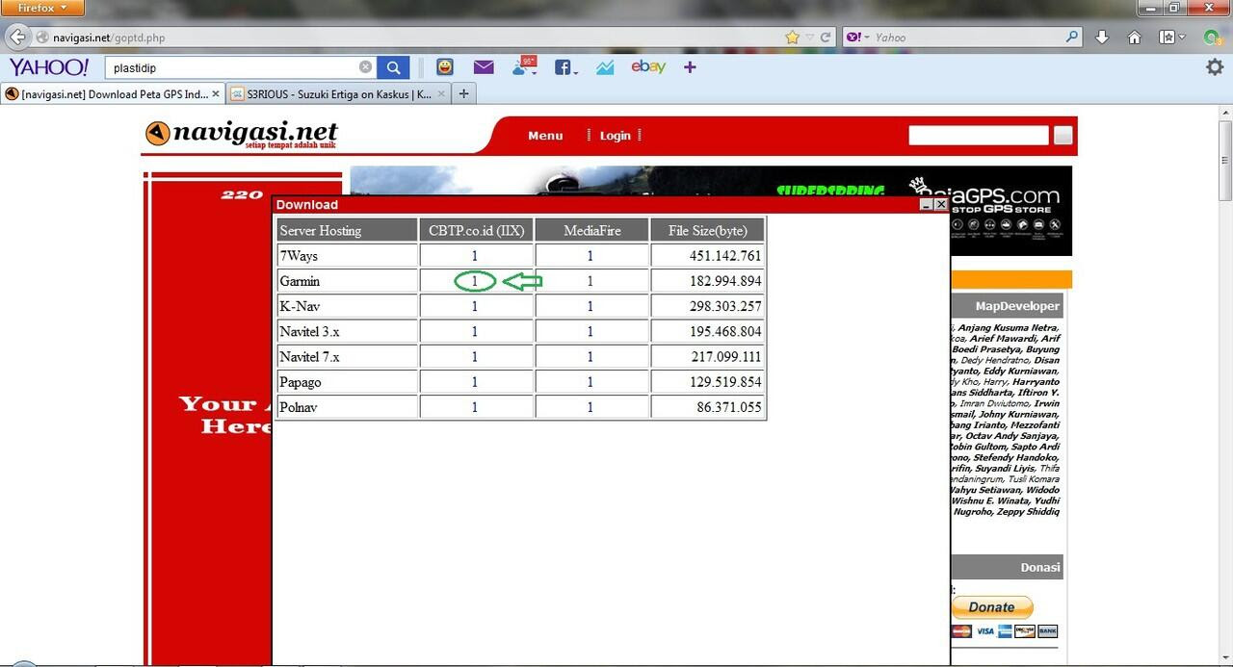Screen dimensions: 1233x667
Task: Open Yahoo Mail envelope icon
Action: pyautogui.click(x=484, y=67)
